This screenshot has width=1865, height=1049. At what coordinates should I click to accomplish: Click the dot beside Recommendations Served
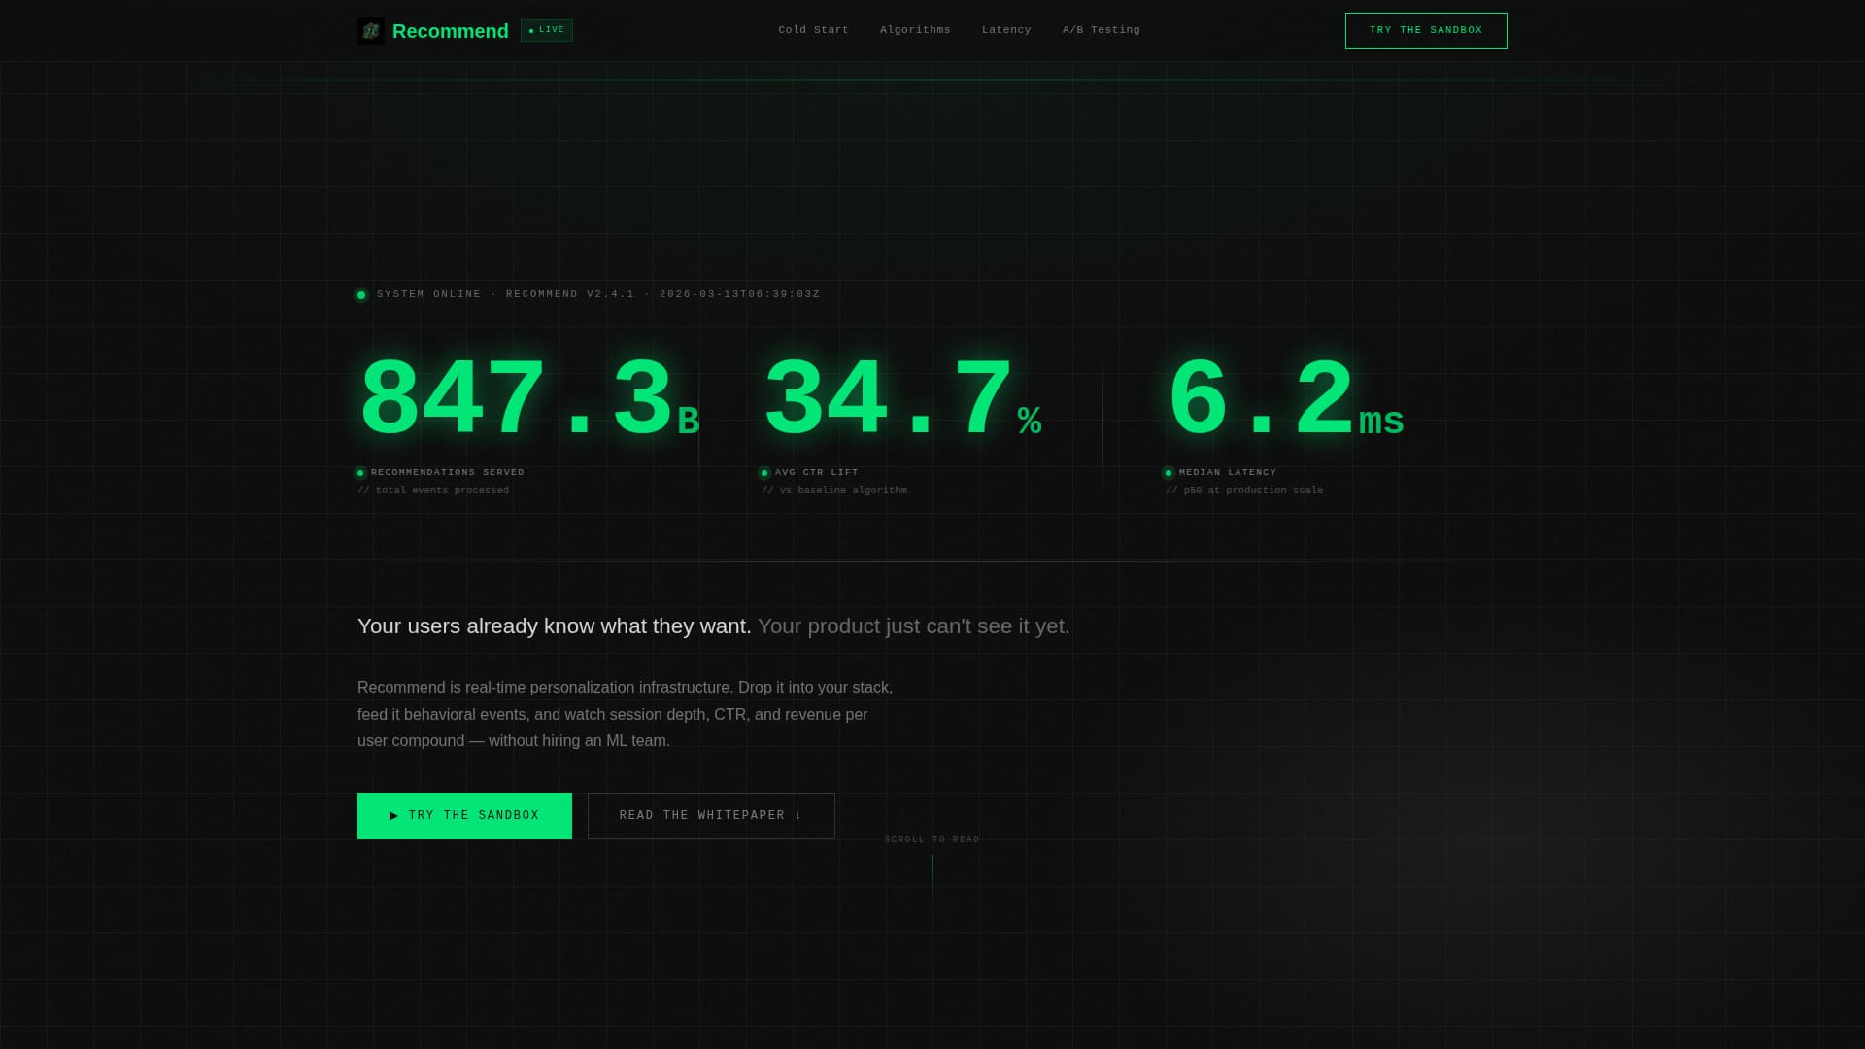pyautogui.click(x=360, y=473)
